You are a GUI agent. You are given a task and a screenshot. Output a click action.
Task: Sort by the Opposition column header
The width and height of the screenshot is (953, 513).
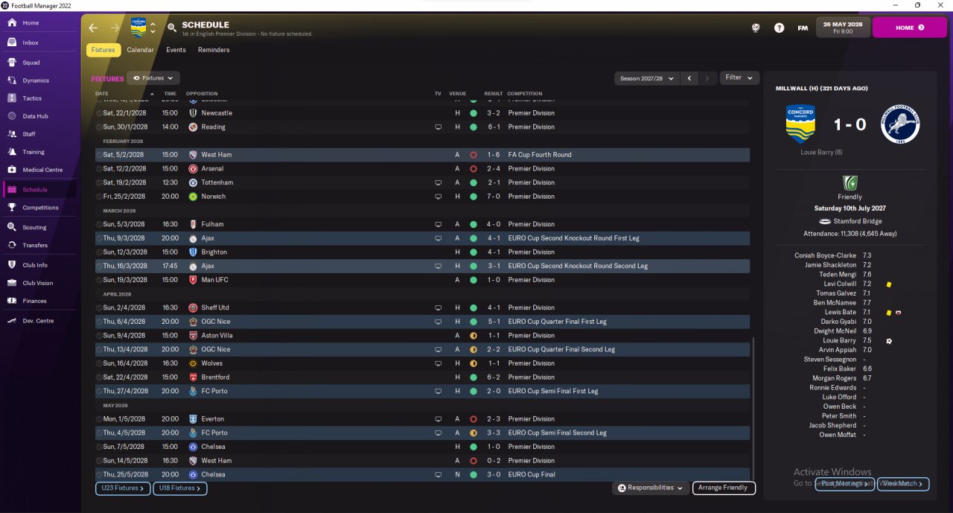[202, 94]
